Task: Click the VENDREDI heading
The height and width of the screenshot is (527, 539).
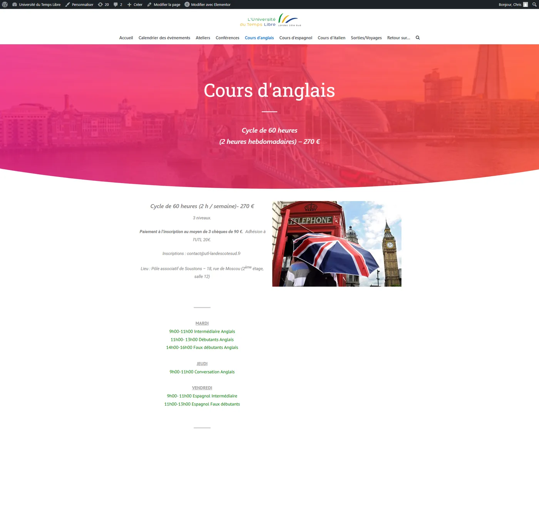Action: pyautogui.click(x=202, y=388)
